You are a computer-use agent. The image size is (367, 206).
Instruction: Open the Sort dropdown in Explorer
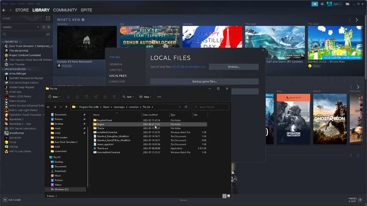[x=128, y=97]
